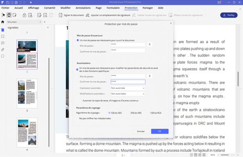This screenshot has height=157, width=243.
Task: Add a new tab with plus icon
Action: [x=44, y=22]
